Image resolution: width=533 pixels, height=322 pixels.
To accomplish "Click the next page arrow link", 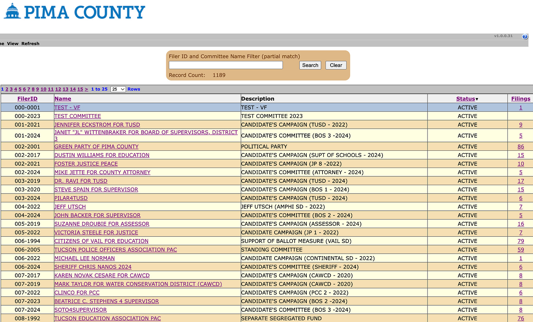I will [86, 89].
